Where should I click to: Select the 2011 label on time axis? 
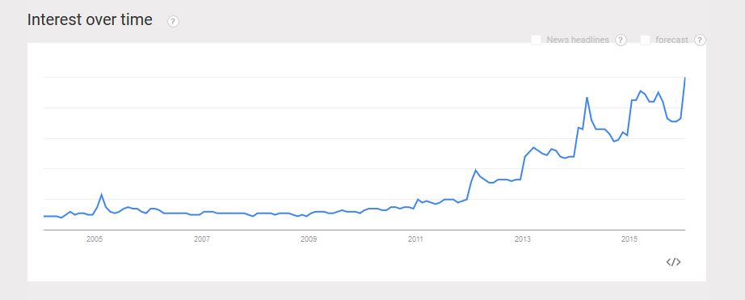pos(415,239)
